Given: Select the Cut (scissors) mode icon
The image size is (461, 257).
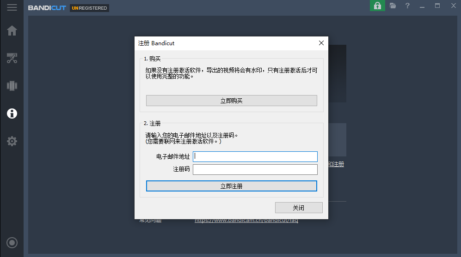Looking at the screenshot, I should pos(12,58).
